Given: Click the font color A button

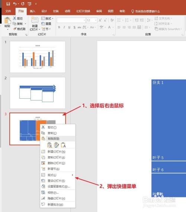Looking at the screenshot, I should coord(109,27).
